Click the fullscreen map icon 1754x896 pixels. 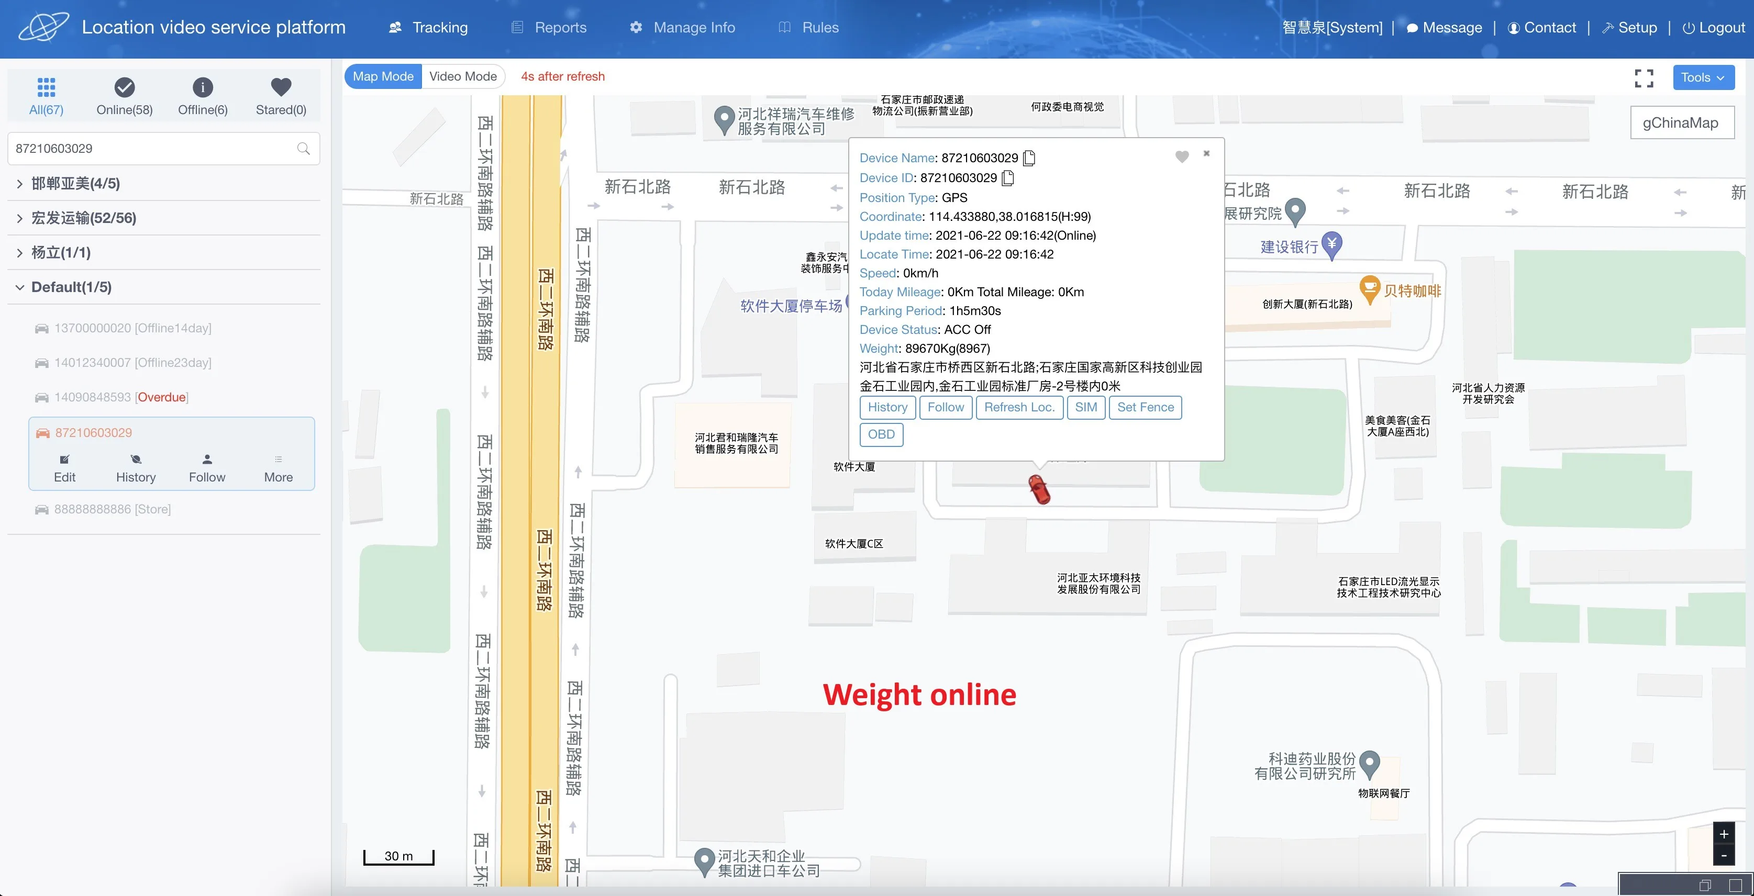(x=1644, y=79)
